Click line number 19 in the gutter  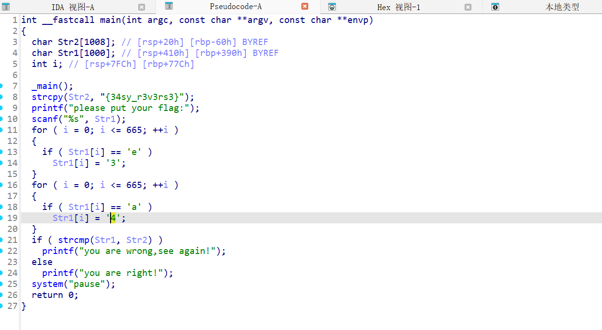pyautogui.click(x=12, y=218)
